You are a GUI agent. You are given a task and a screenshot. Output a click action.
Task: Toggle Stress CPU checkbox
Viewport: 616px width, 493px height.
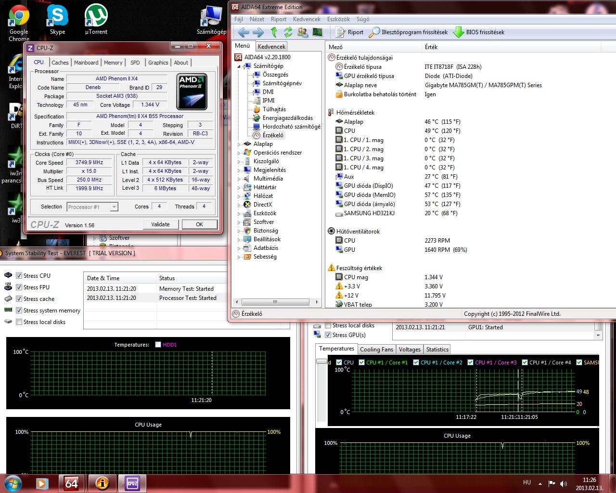[19, 276]
